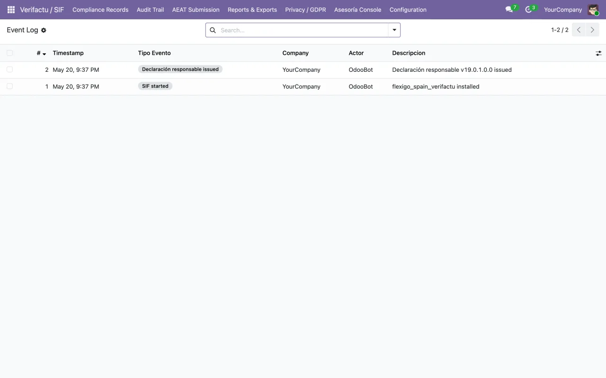
Task: Click the user avatar picture
Action: (593, 9)
